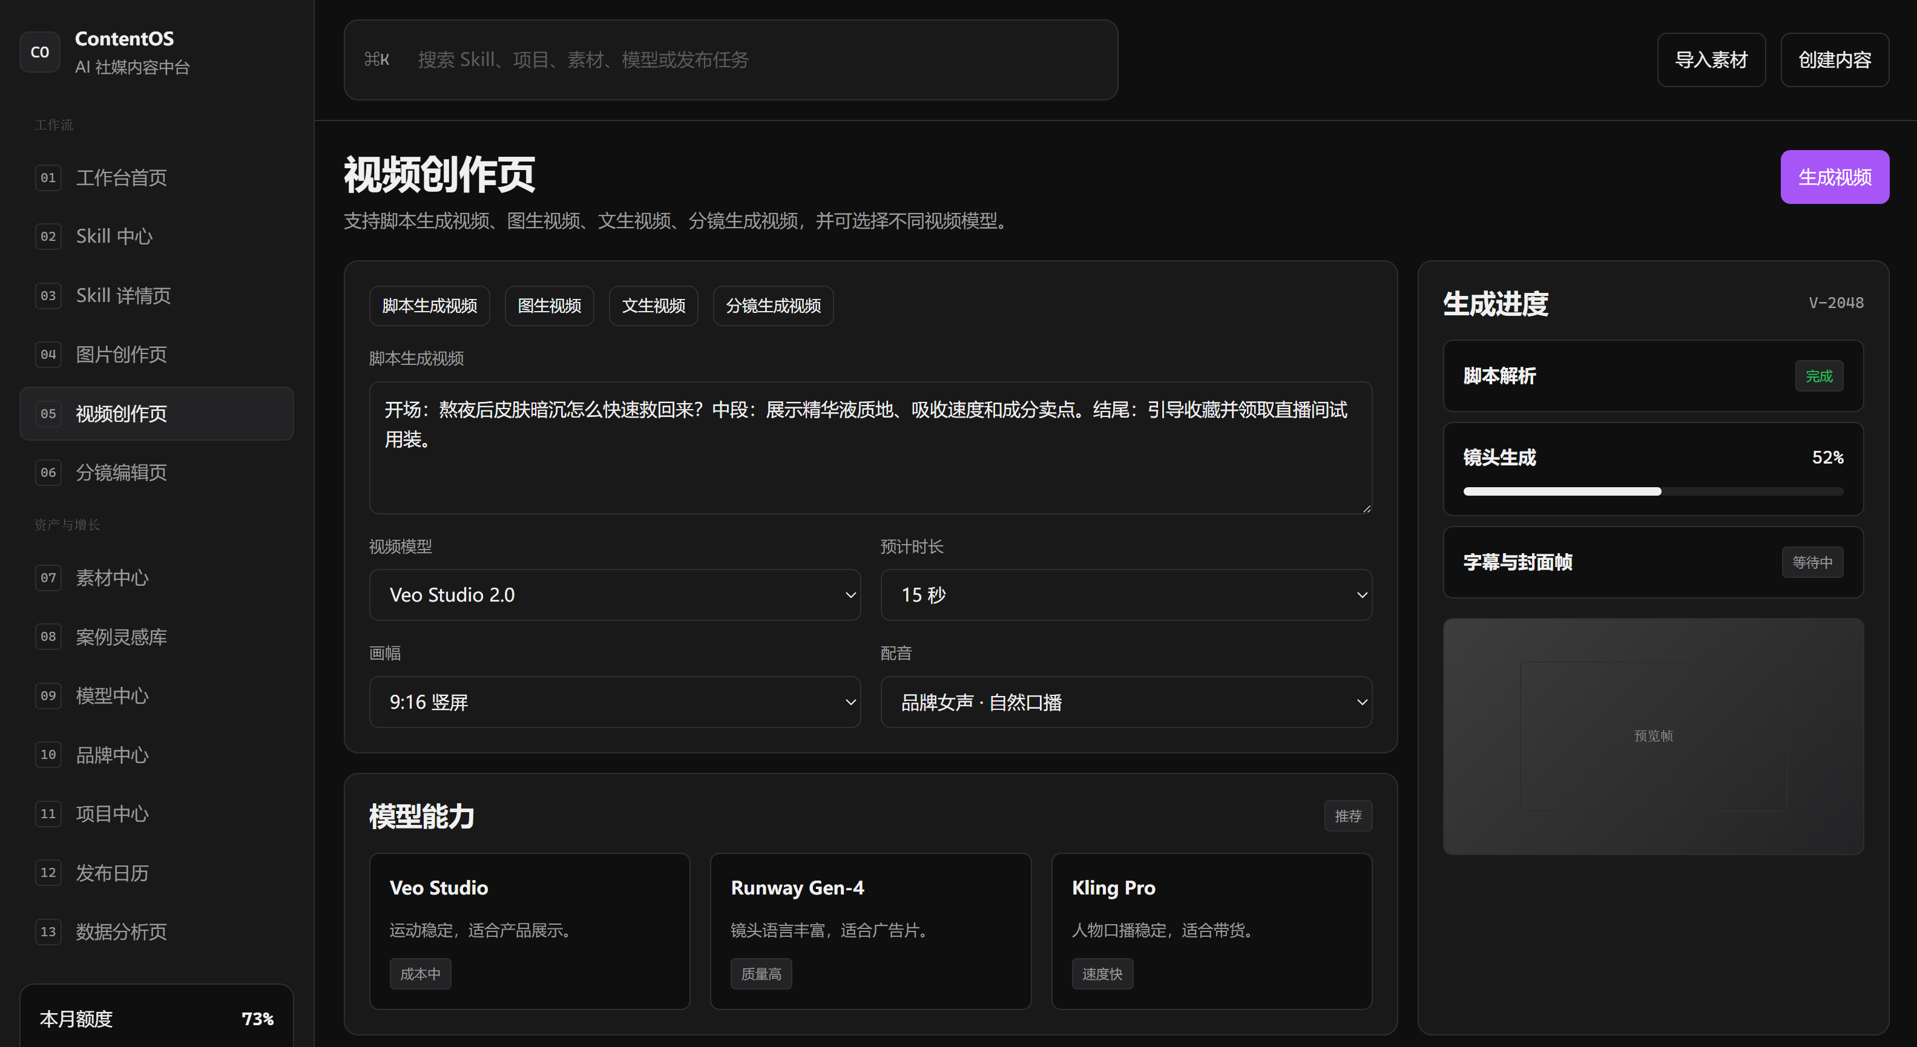Screen dimensions: 1917x1047
Task: Select 视频创作页 sidebar item
Action: (x=156, y=414)
